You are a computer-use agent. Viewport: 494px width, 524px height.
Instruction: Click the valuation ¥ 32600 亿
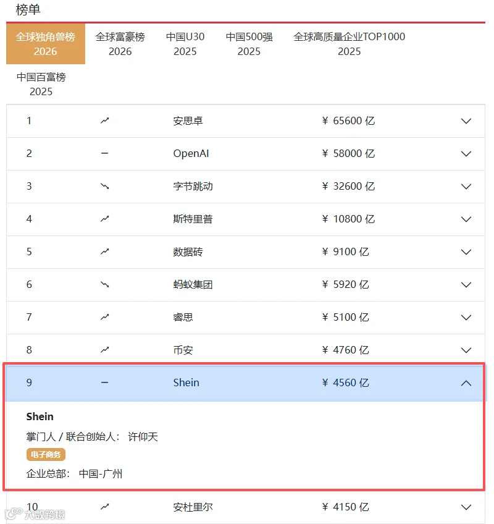click(x=348, y=186)
